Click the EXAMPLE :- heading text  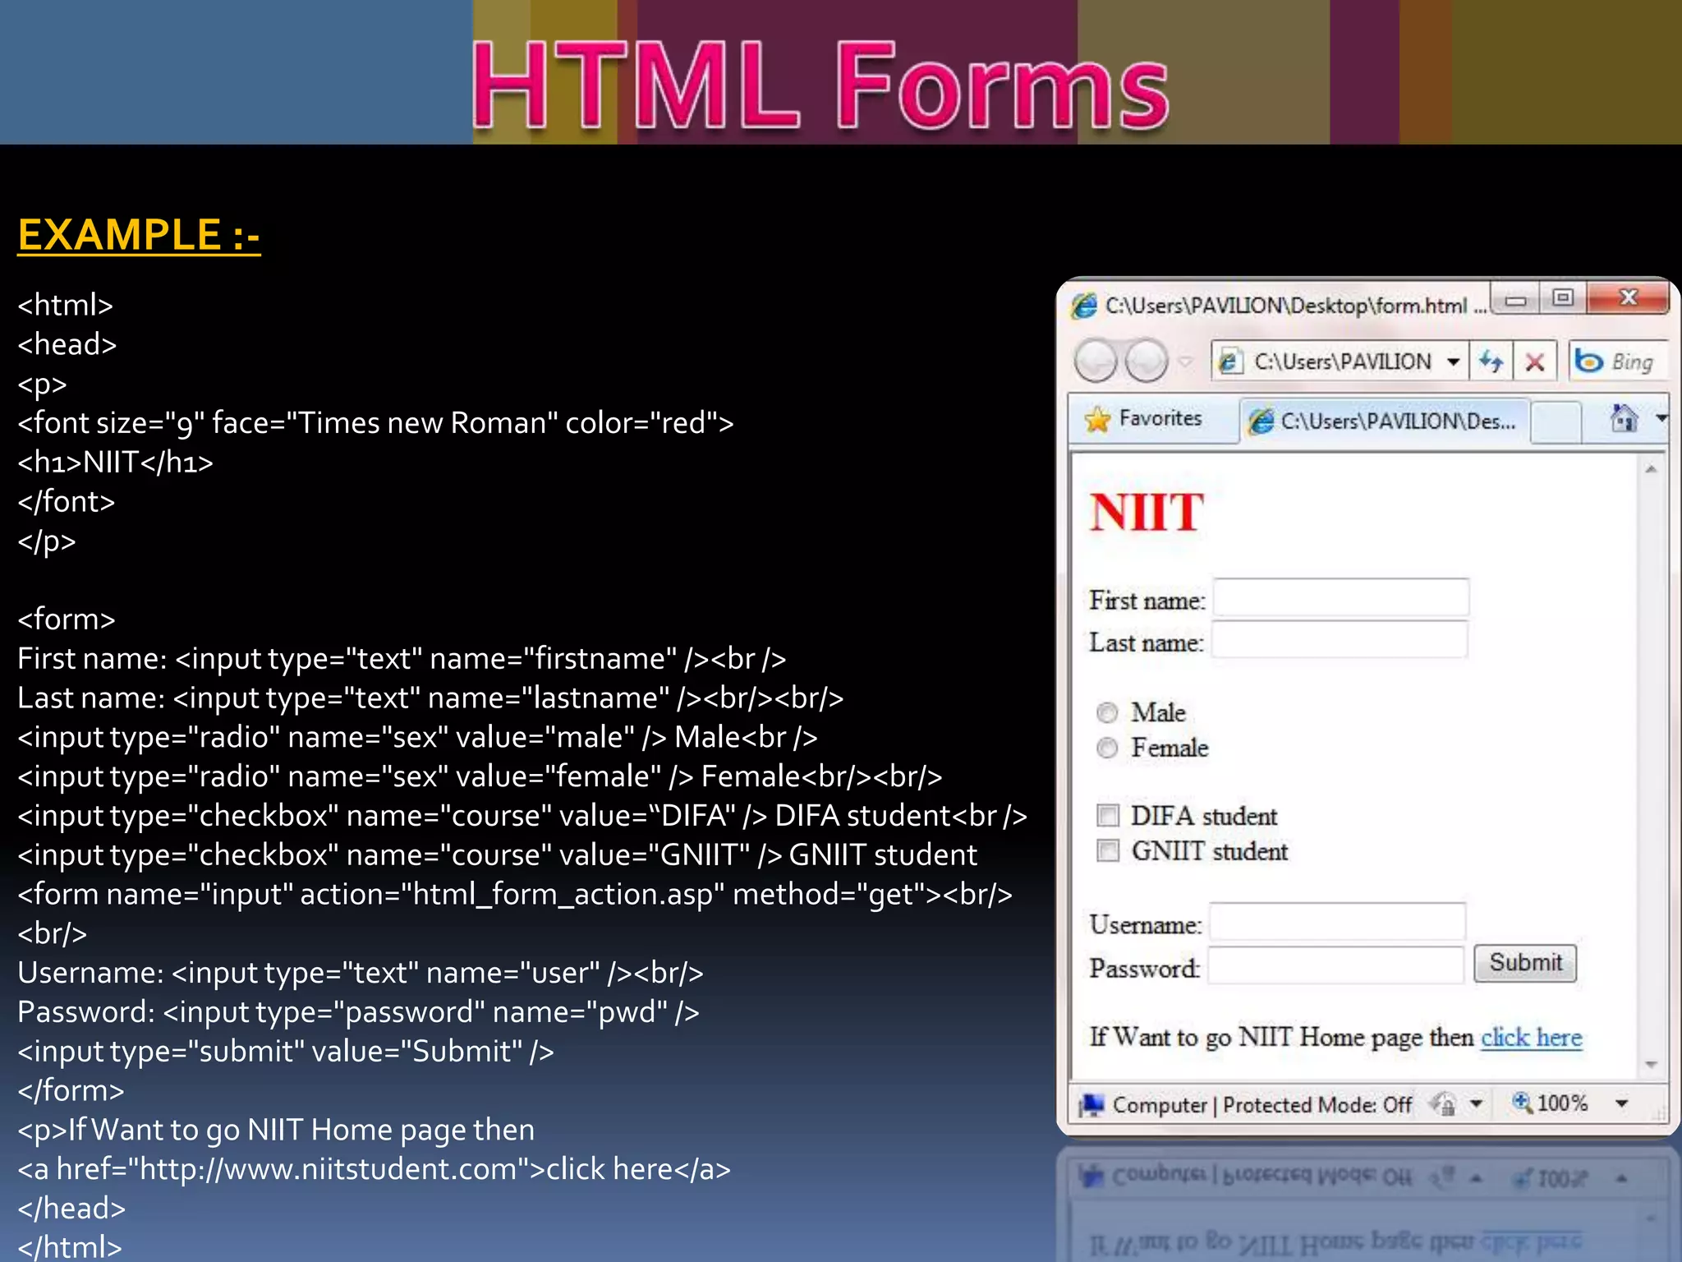pyautogui.click(x=139, y=235)
